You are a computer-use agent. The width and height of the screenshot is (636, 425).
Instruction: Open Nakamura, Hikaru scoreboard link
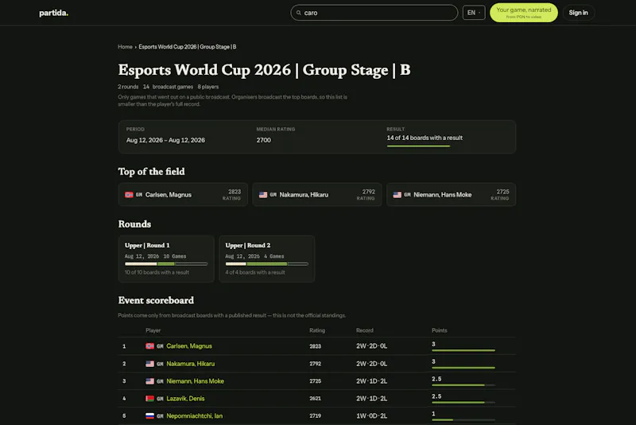[x=190, y=364]
